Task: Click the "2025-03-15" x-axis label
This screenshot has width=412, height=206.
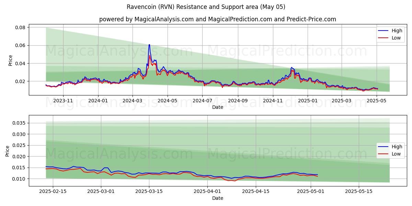Action: click(x=149, y=191)
